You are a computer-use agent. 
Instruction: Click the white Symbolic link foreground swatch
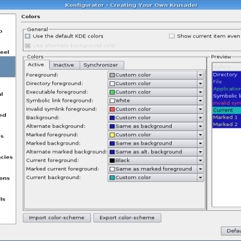pos(112,101)
